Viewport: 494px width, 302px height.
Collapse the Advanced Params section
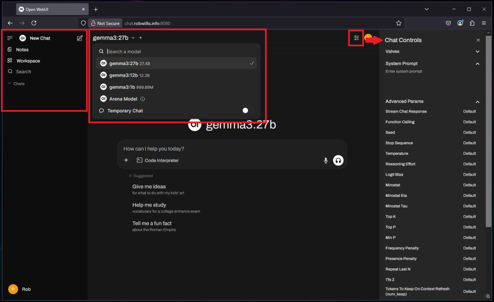coord(477,101)
